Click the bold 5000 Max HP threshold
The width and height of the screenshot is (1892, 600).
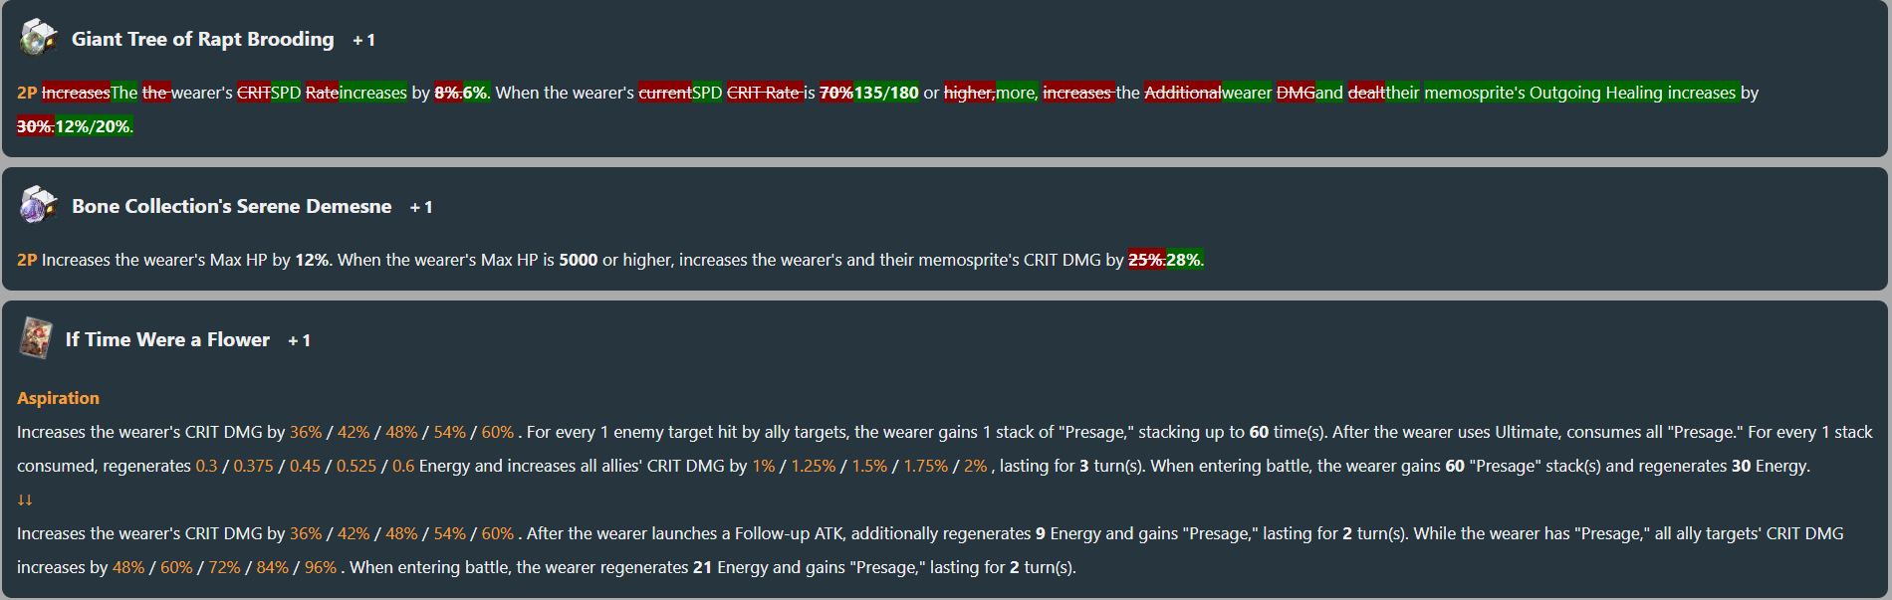[x=579, y=260]
